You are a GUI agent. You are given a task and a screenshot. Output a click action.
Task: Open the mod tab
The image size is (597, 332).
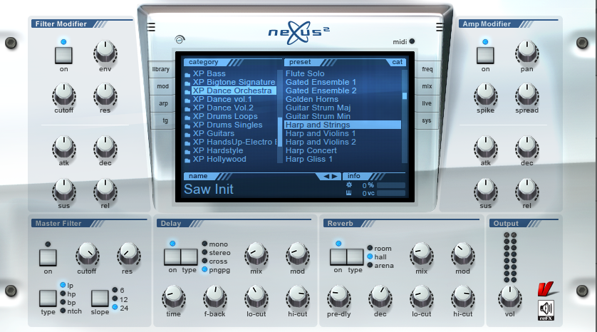162,86
